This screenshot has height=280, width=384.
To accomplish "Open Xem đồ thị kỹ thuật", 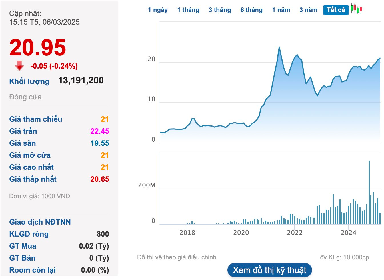I will 269,270.
